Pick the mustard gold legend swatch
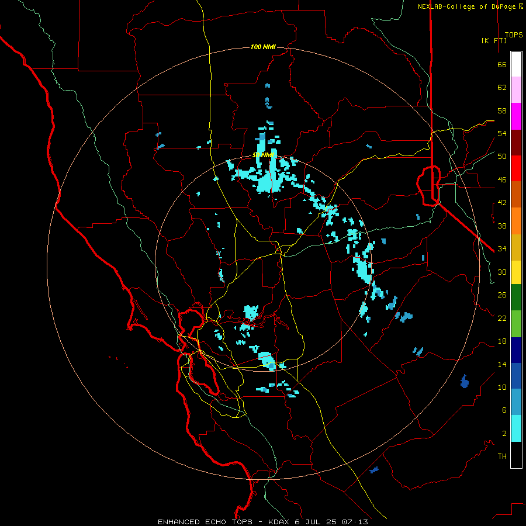This screenshot has width=526, height=526. (x=516, y=247)
